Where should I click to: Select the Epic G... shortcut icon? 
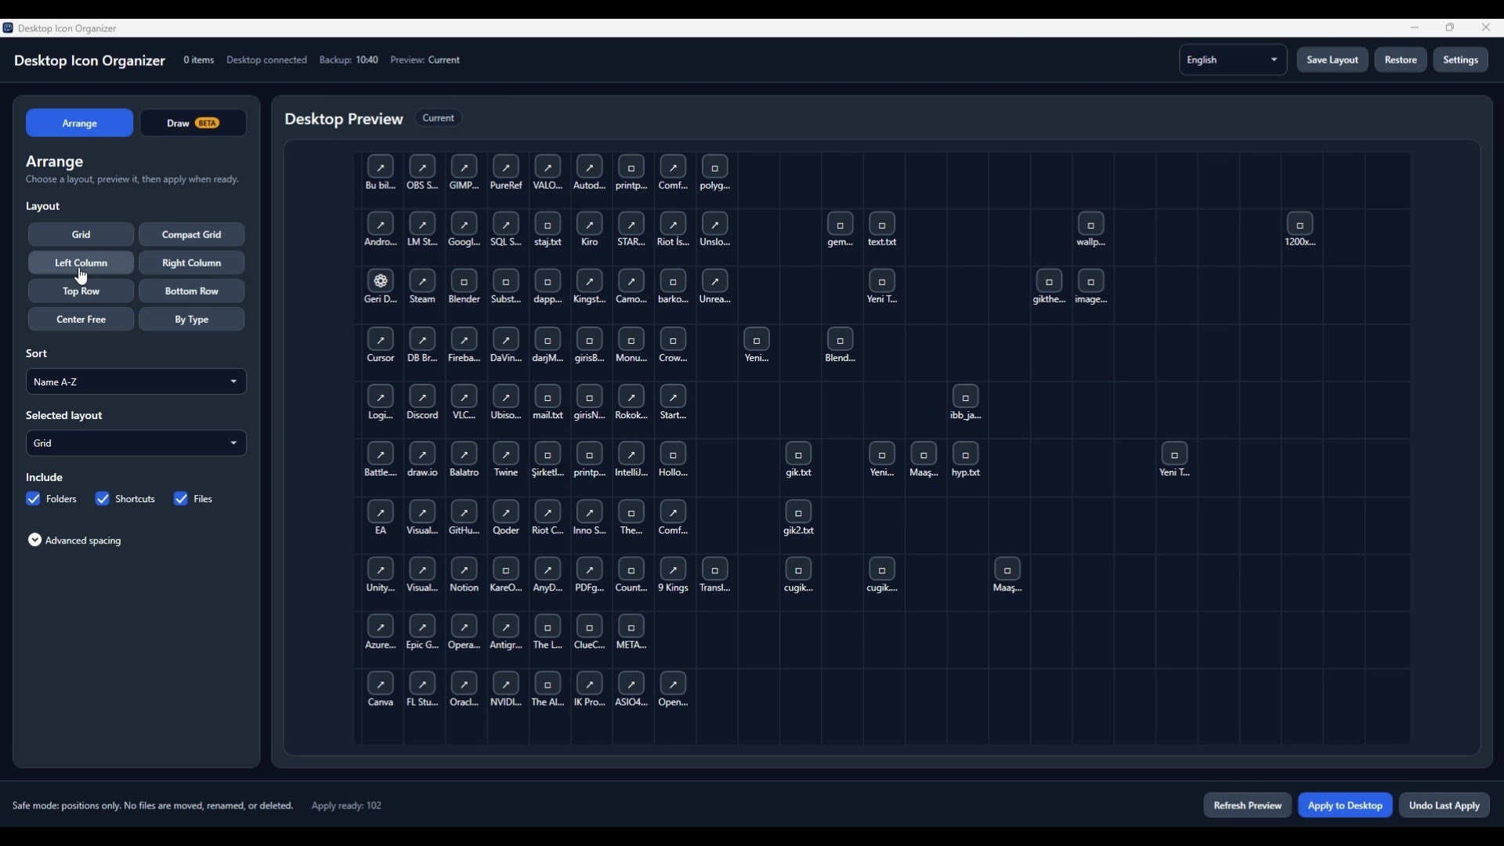(x=423, y=627)
